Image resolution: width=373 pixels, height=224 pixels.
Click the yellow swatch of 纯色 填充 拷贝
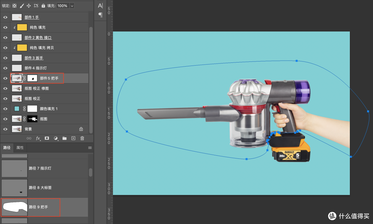[22, 48]
